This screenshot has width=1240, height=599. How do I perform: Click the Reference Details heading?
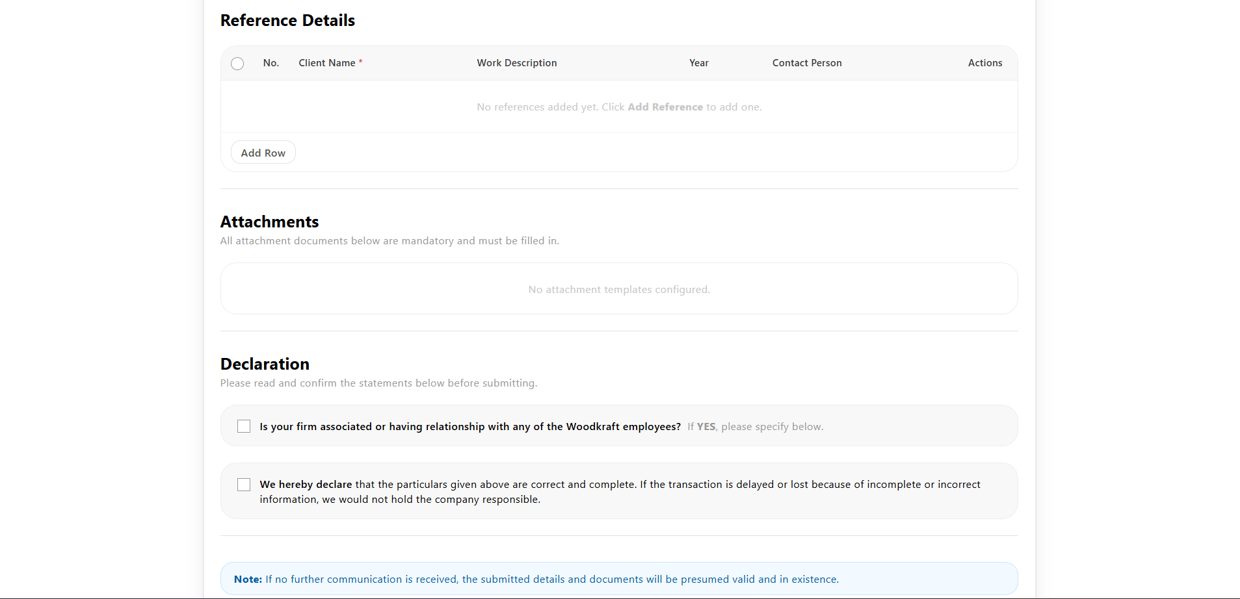coord(287,20)
